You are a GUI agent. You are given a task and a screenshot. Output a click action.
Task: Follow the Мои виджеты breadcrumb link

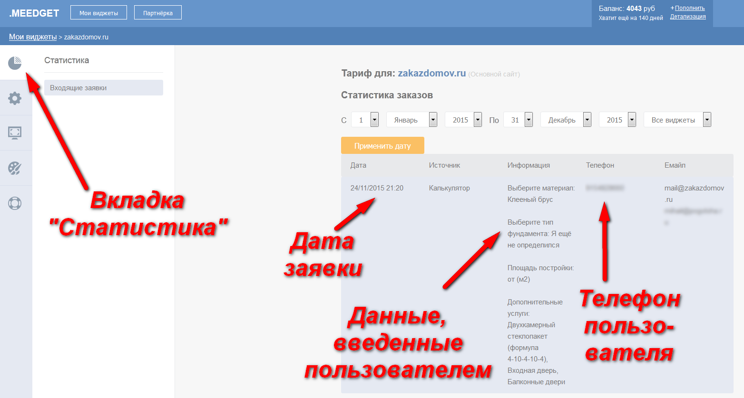(x=33, y=37)
